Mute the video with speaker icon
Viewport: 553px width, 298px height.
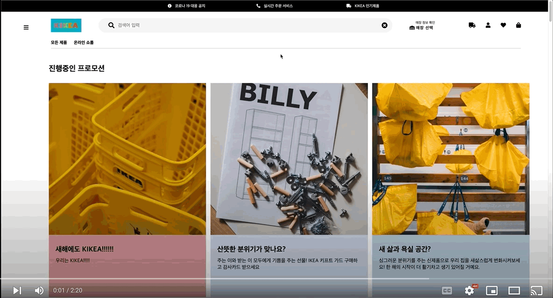coord(39,290)
